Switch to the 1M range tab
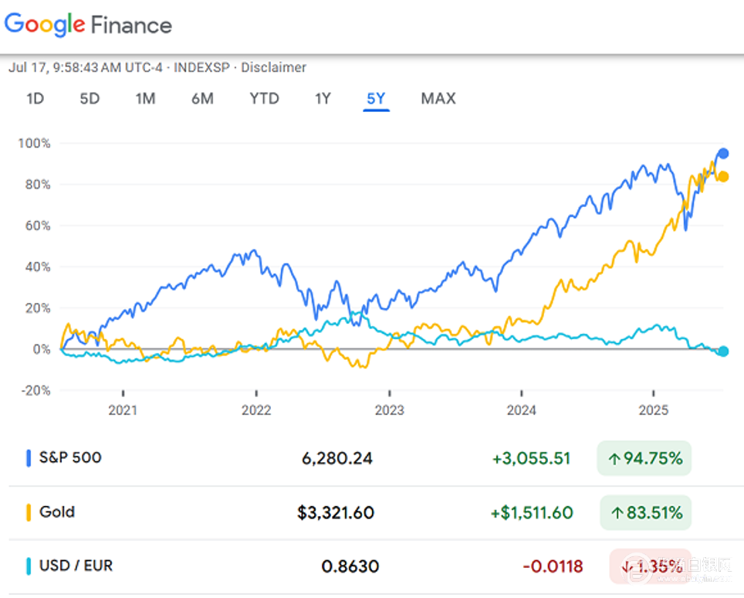Image resolution: width=744 pixels, height=598 pixels. tap(145, 98)
